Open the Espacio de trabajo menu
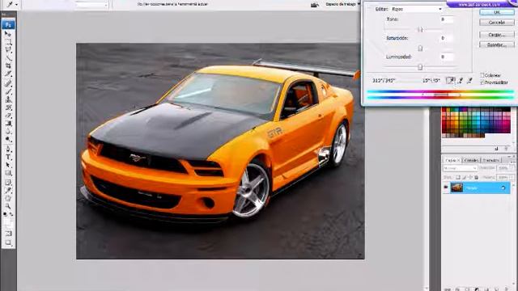518x291 pixels. click(342, 4)
